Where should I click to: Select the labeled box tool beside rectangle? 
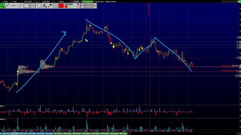click(x=33, y=6)
